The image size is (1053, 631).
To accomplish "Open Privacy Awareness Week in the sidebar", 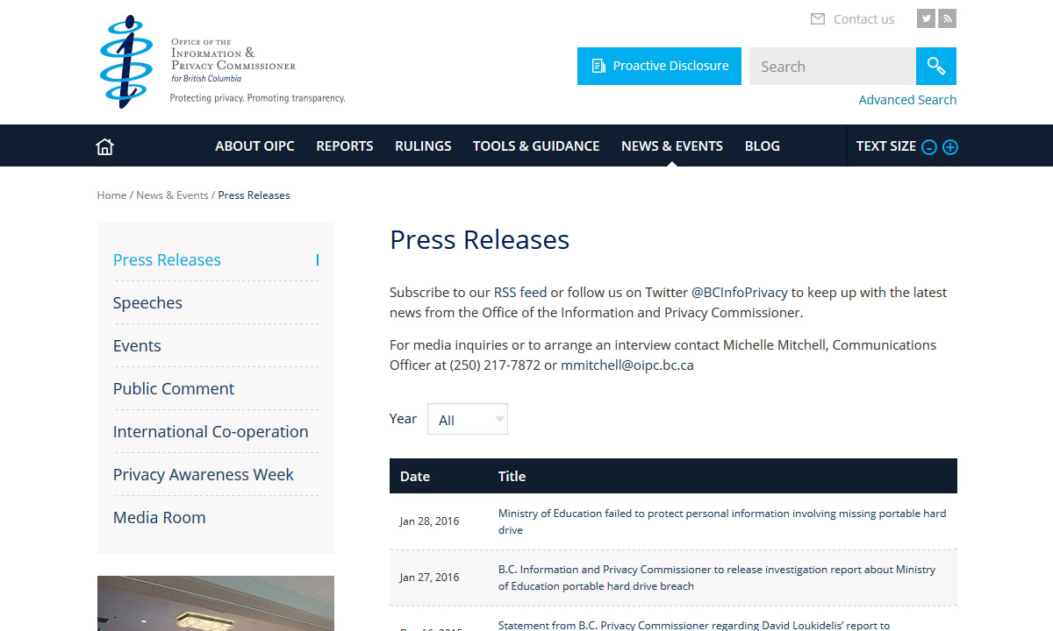I will 204,475.
